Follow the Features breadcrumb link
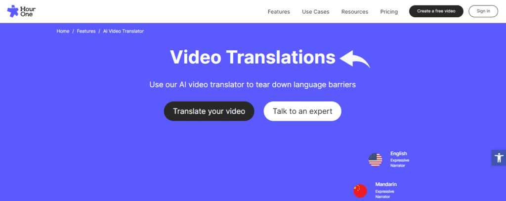 tap(86, 31)
